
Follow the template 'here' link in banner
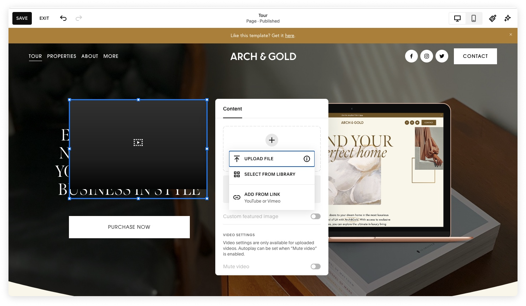290,36
